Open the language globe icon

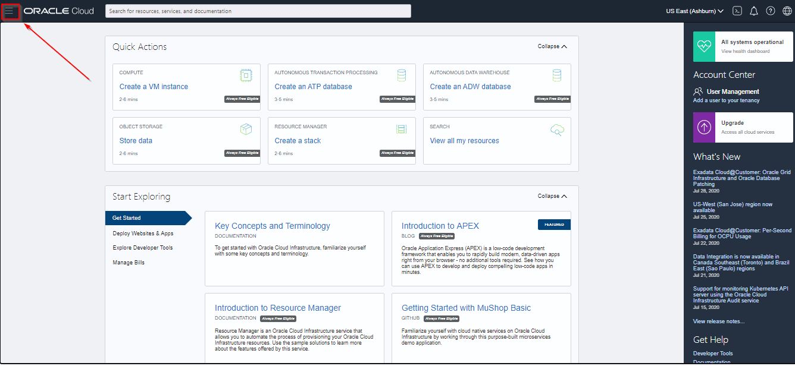coord(787,11)
